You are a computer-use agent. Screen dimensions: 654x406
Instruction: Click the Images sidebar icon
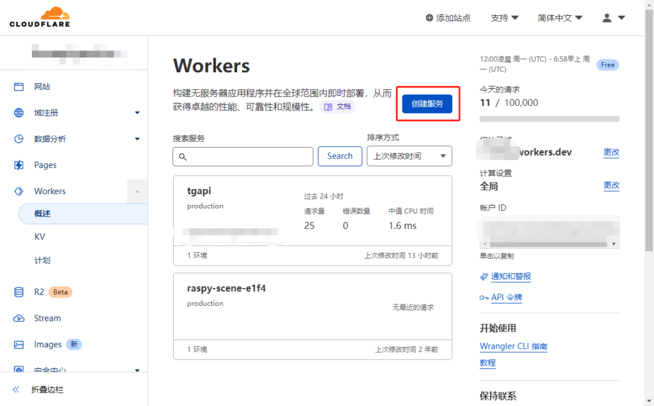[x=19, y=345]
